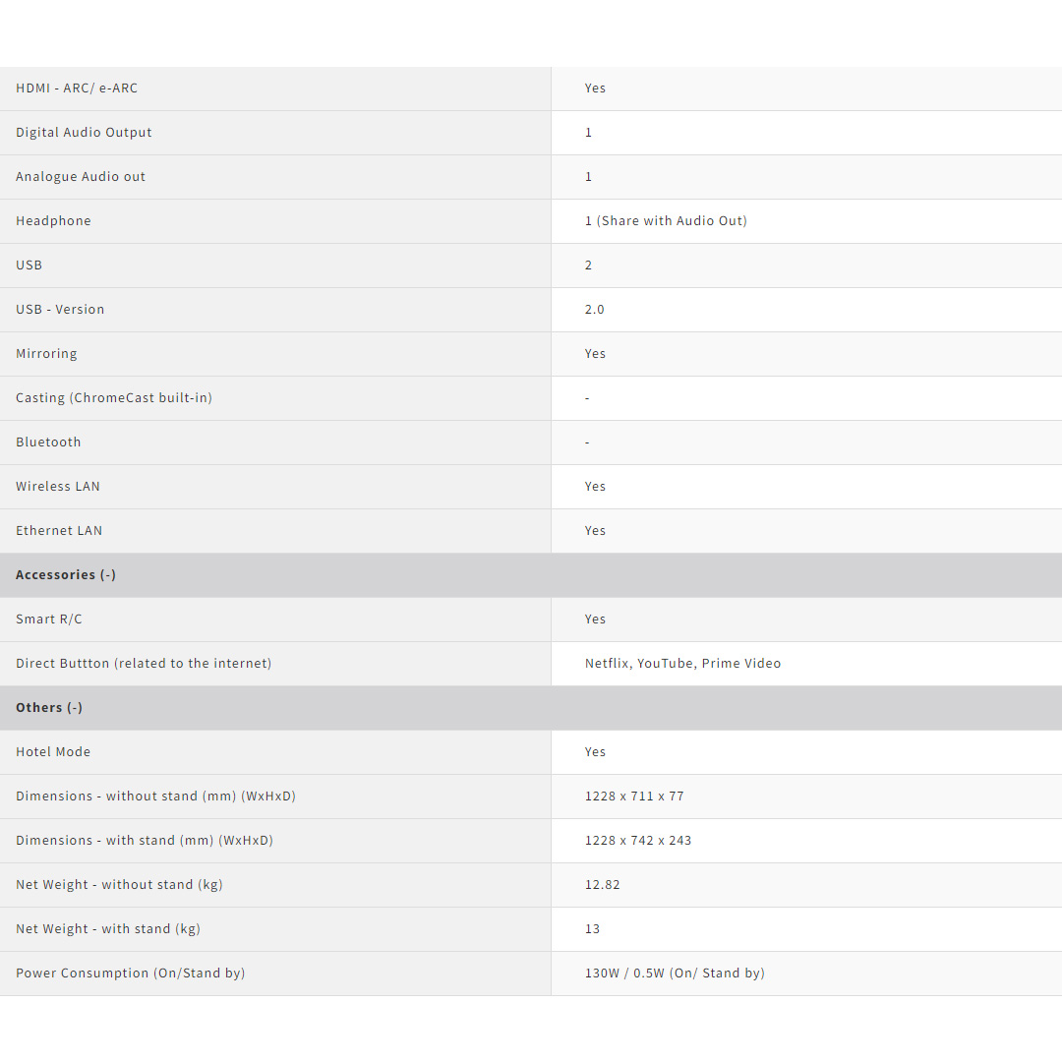This screenshot has height=1062, width=1062.
Task: Click the 'Netflix, YouTube, Prime Video' value
Action: (682, 663)
